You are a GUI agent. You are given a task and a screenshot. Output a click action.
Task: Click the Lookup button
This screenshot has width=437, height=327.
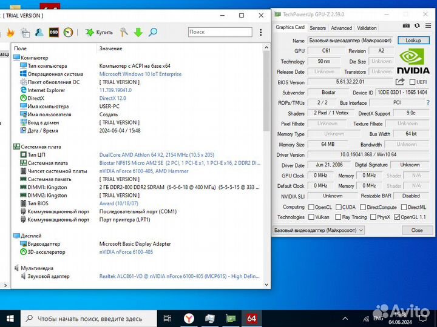click(x=413, y=41)
